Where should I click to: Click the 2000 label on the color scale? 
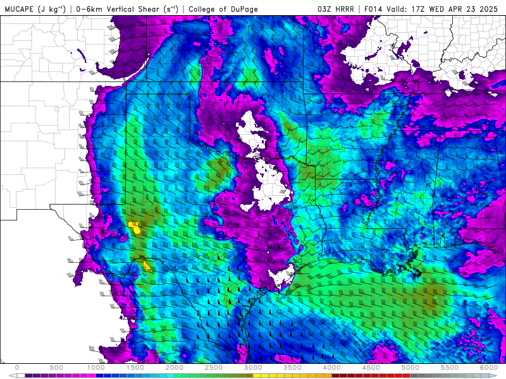point(175,368)
